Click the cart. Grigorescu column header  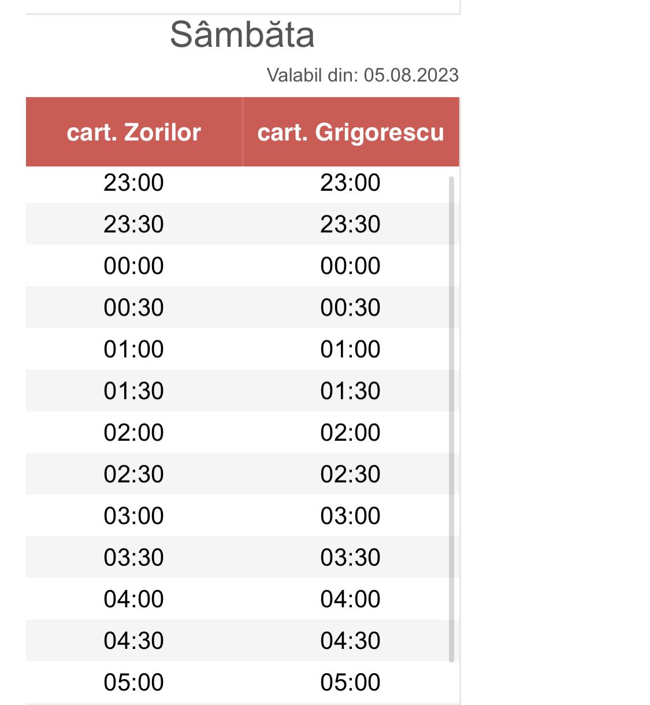[351, 132]
